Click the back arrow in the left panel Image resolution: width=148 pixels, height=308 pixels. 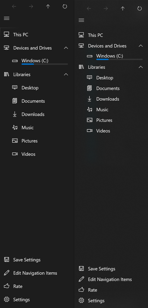[14, 6]
